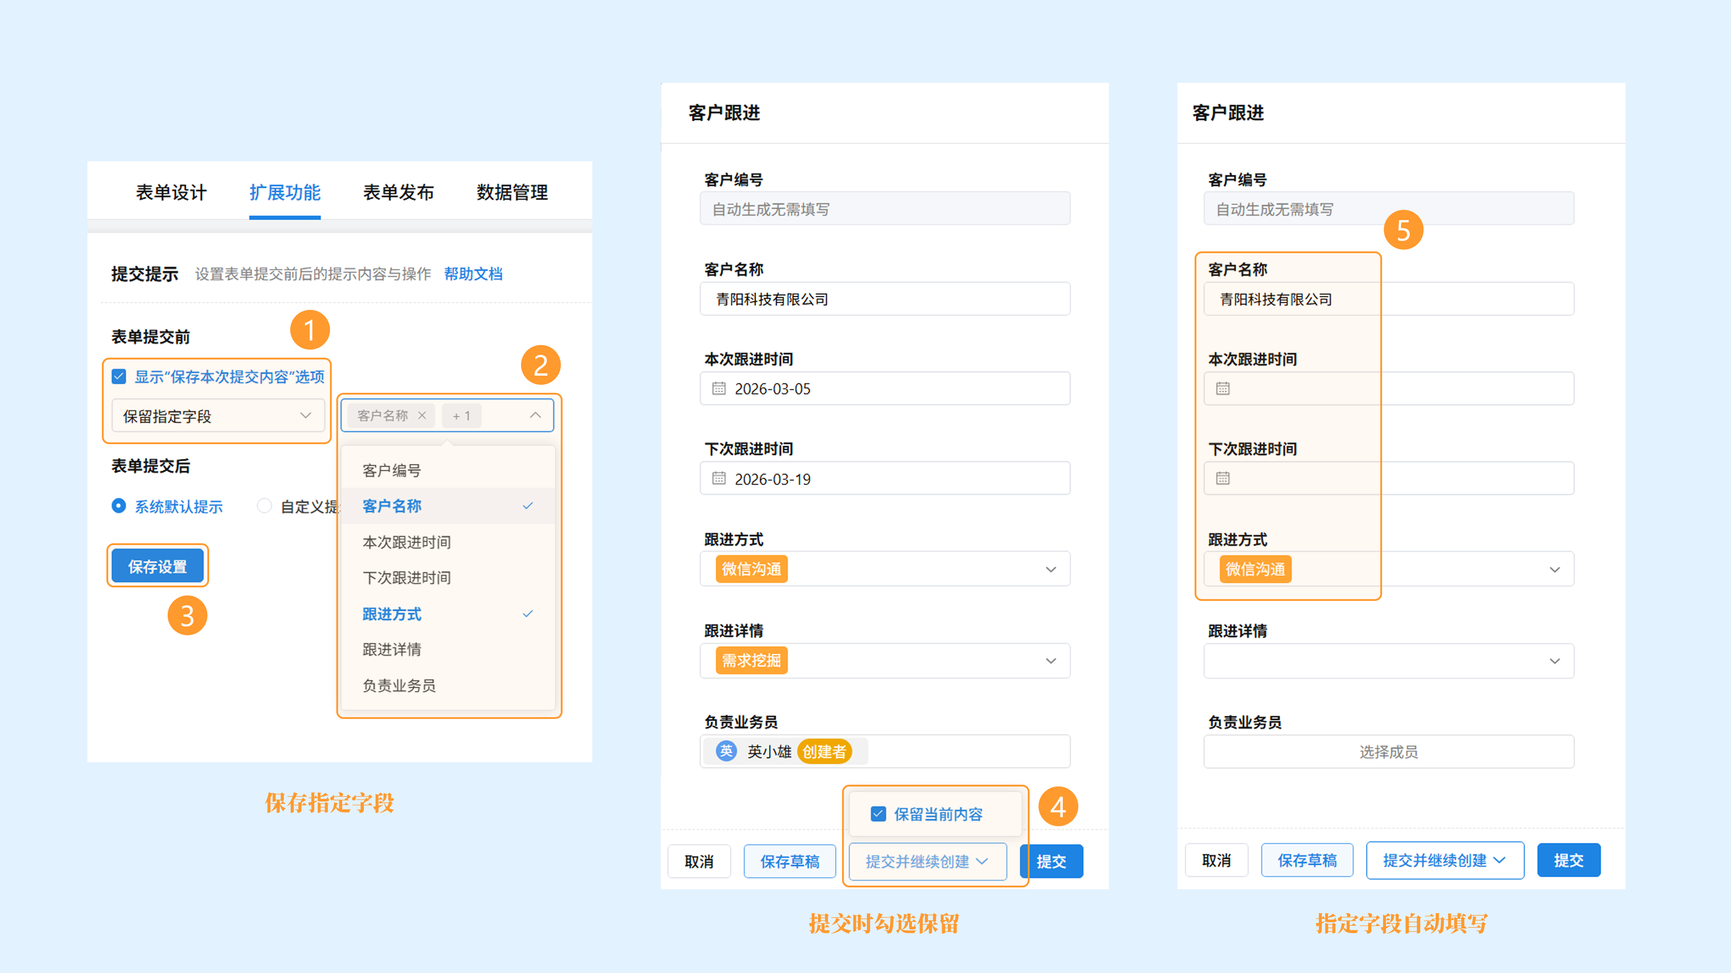The width and height of the screenshot is (1731, 973).
Task: Click calendar icon beside 2026-03-05 date
Action: click(x=719, y=388)
